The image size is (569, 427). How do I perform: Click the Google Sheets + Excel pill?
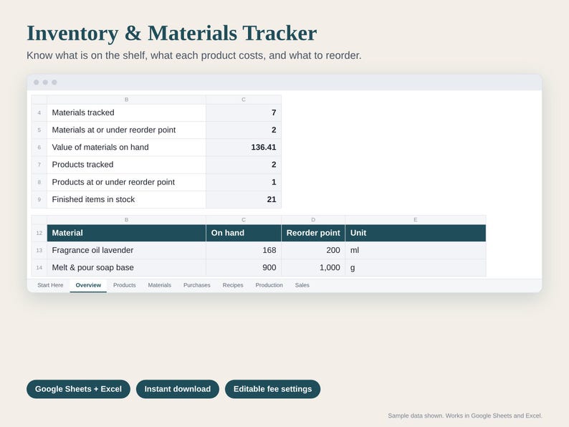click(78, 389)
